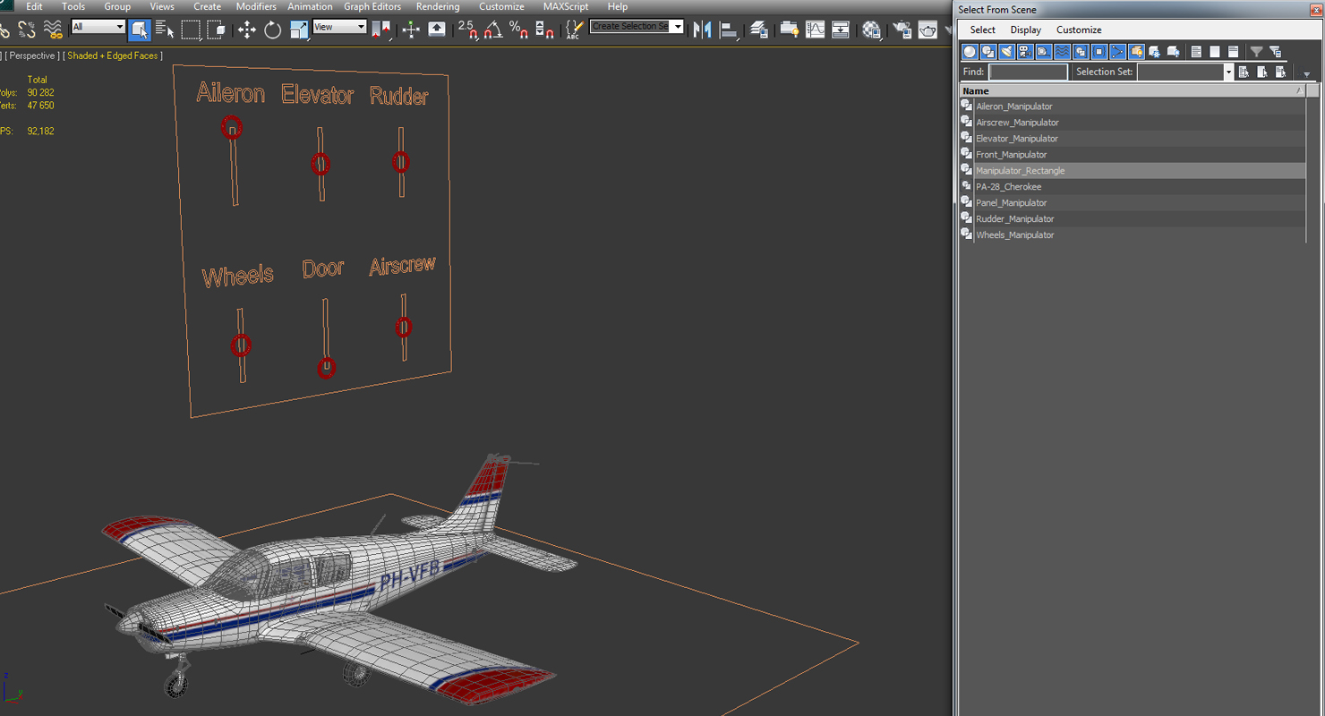Open the Render Setup dialog
The image size is (1325, 716).
(x=902, y=30)
